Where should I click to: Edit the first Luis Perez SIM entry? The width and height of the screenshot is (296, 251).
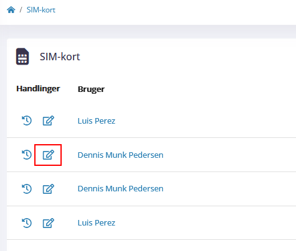pyautogui.click(x=49, y=121)
